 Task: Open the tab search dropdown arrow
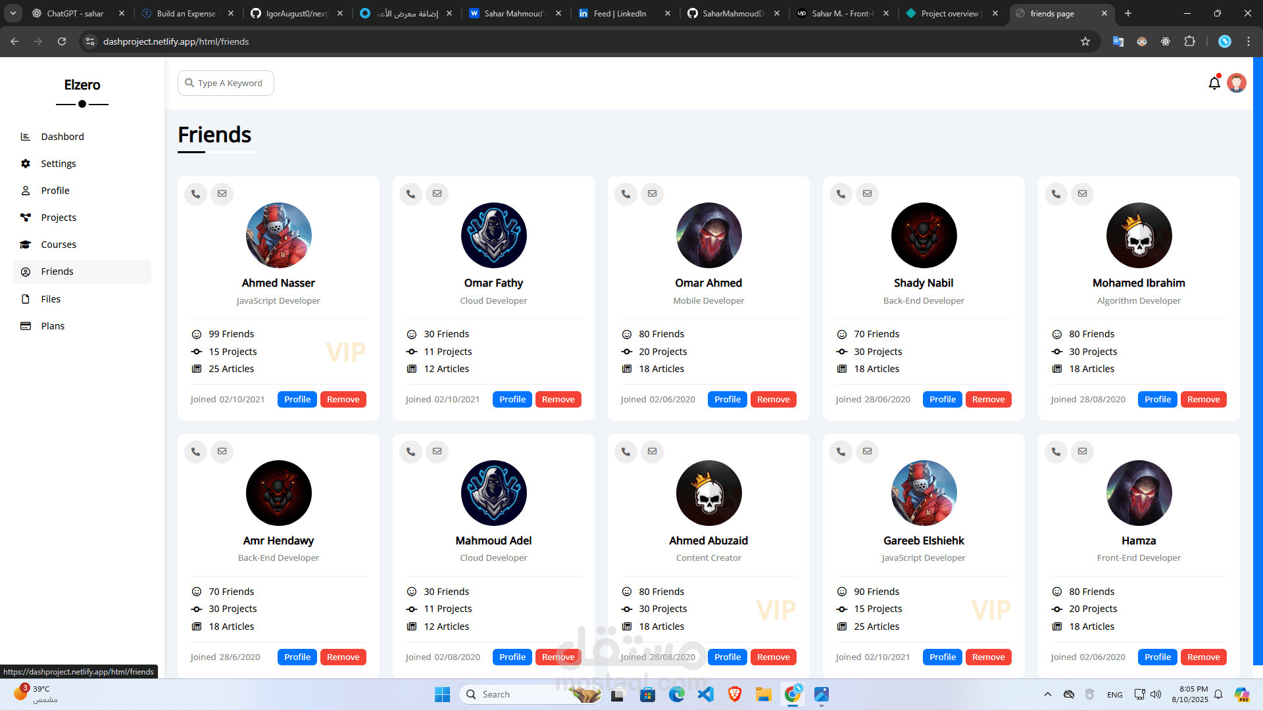12,13
